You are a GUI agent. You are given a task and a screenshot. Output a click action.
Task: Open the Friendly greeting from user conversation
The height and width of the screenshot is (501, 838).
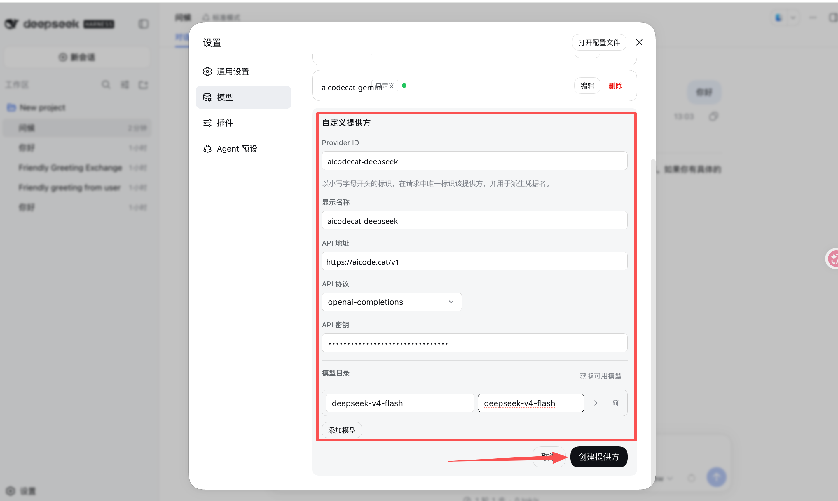point(77,187)
